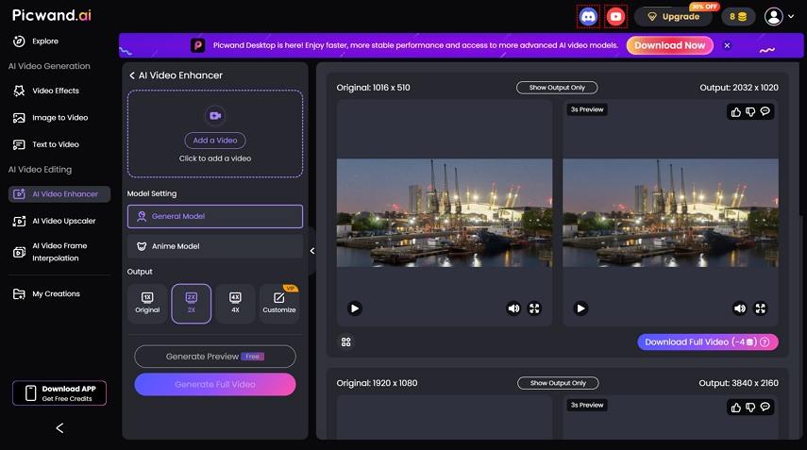Choose 2X output scale
807x450 pixels.
(191, 304)
